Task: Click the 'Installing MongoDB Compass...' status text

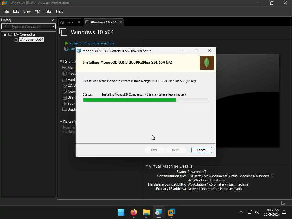Action: pyautogui.click(x=144, y=94)
